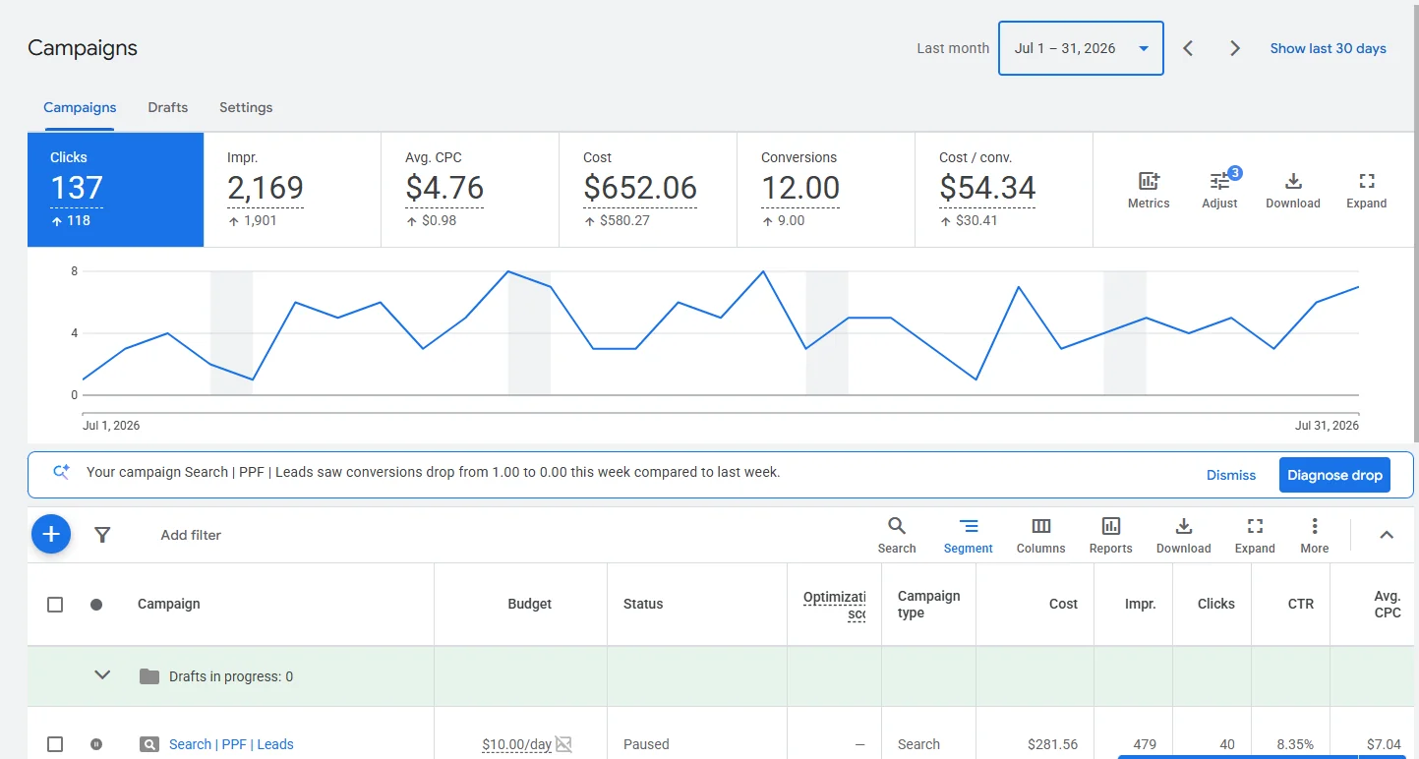Click the status dot column header
The width and height of the screenshot is (1419, 759).
(x=96, y=605)
